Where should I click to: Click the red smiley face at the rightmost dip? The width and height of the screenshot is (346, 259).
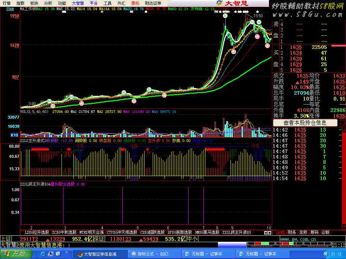268,46
